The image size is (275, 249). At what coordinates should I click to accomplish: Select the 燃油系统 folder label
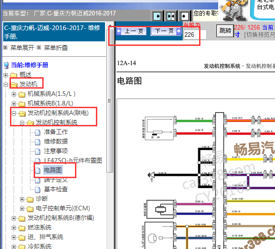point(40,228)
